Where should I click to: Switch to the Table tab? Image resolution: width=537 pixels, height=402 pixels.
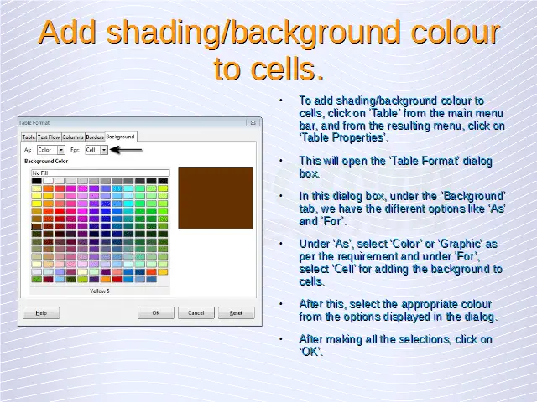pos(28,137)
